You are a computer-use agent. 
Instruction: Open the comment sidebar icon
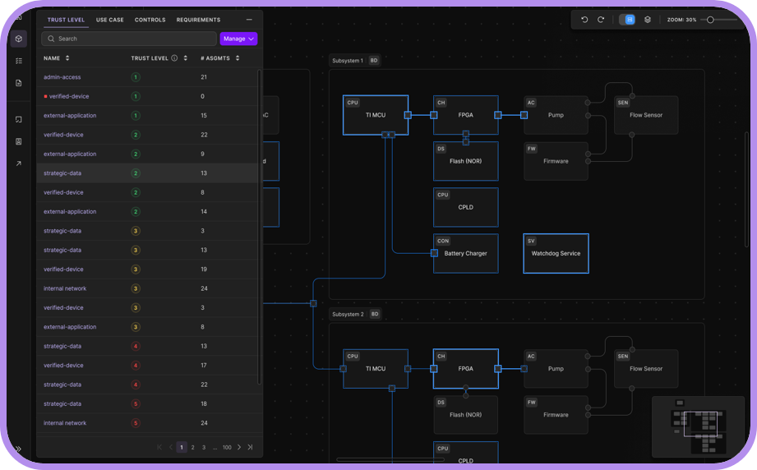18,119
